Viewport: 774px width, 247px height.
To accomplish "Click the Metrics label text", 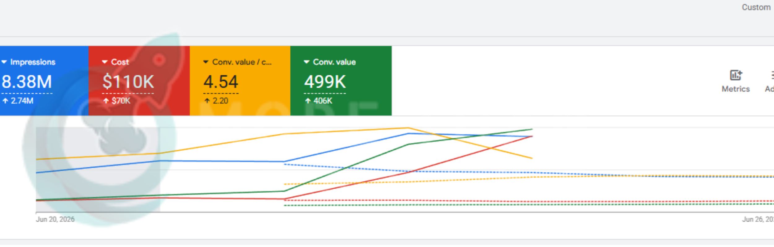I will 736,89.
